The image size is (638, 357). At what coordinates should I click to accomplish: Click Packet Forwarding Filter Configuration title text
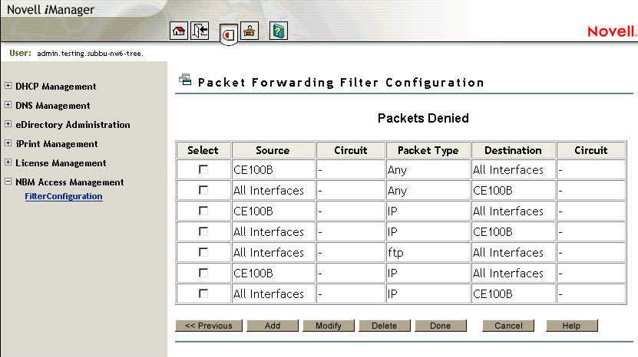tap(341, 83)
